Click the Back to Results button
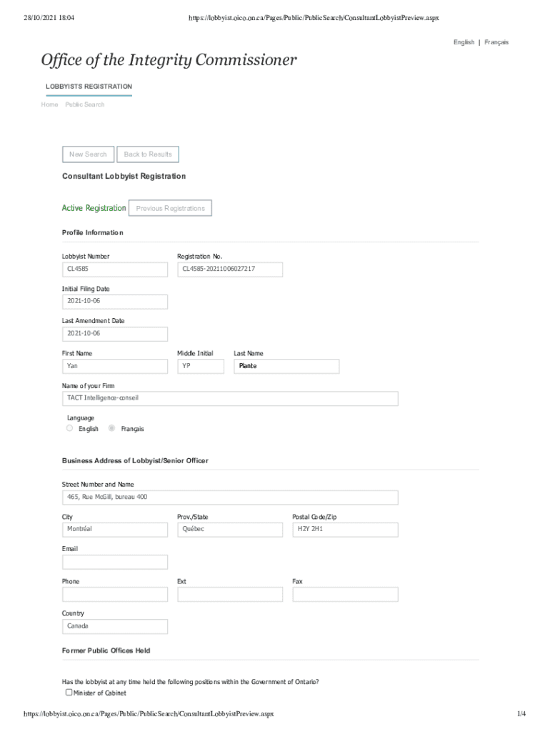Image resolution: width=550 pixels, height=732 pixels. (x=148, y=154)
